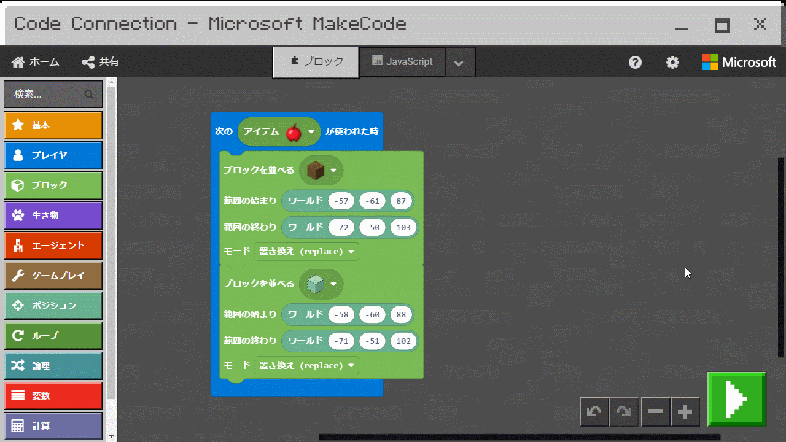Screen dimensions: 786x442
Task: Open the プレイヤー category
Action: click(x=53, y=155)
